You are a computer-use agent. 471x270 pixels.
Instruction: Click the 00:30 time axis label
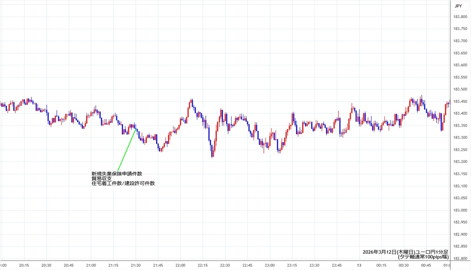[x=404, y=265]
